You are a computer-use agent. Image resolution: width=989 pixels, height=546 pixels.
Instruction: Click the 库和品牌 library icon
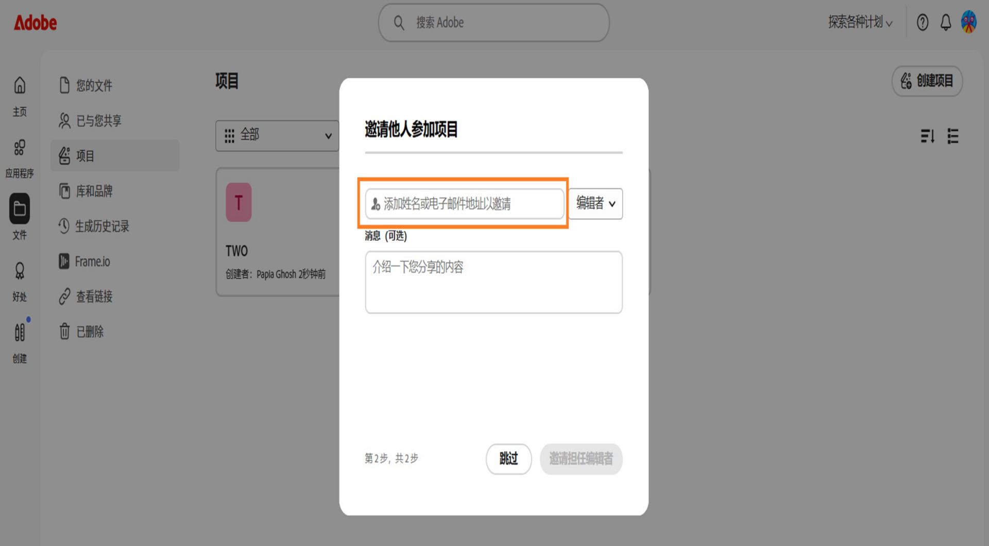point(64,191)
